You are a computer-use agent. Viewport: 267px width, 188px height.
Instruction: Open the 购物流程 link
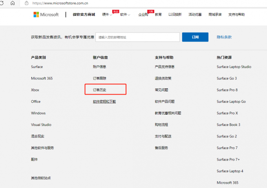(161, 125)
